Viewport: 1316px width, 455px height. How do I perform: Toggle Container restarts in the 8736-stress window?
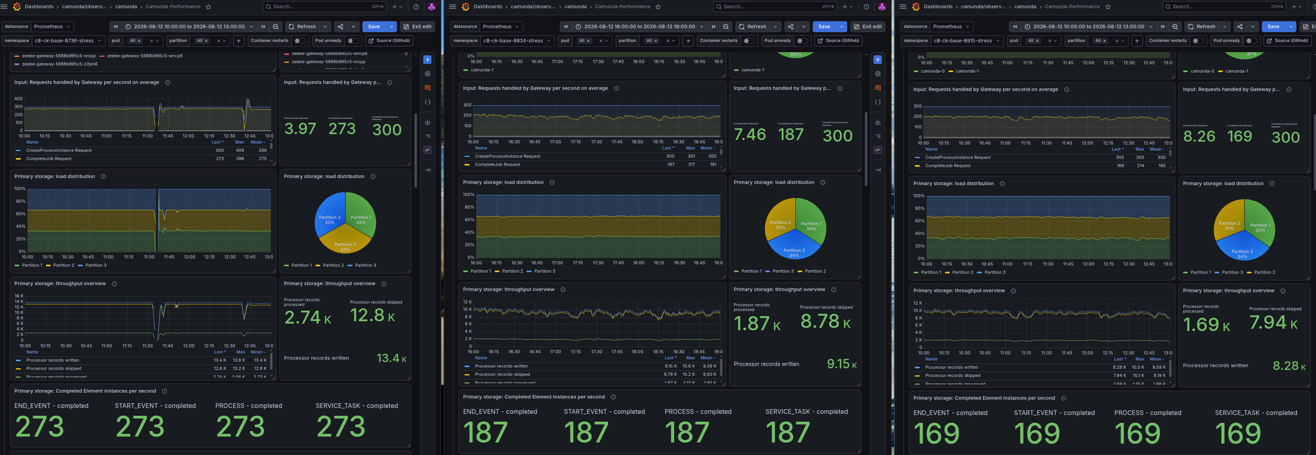(x=300, y=41)
